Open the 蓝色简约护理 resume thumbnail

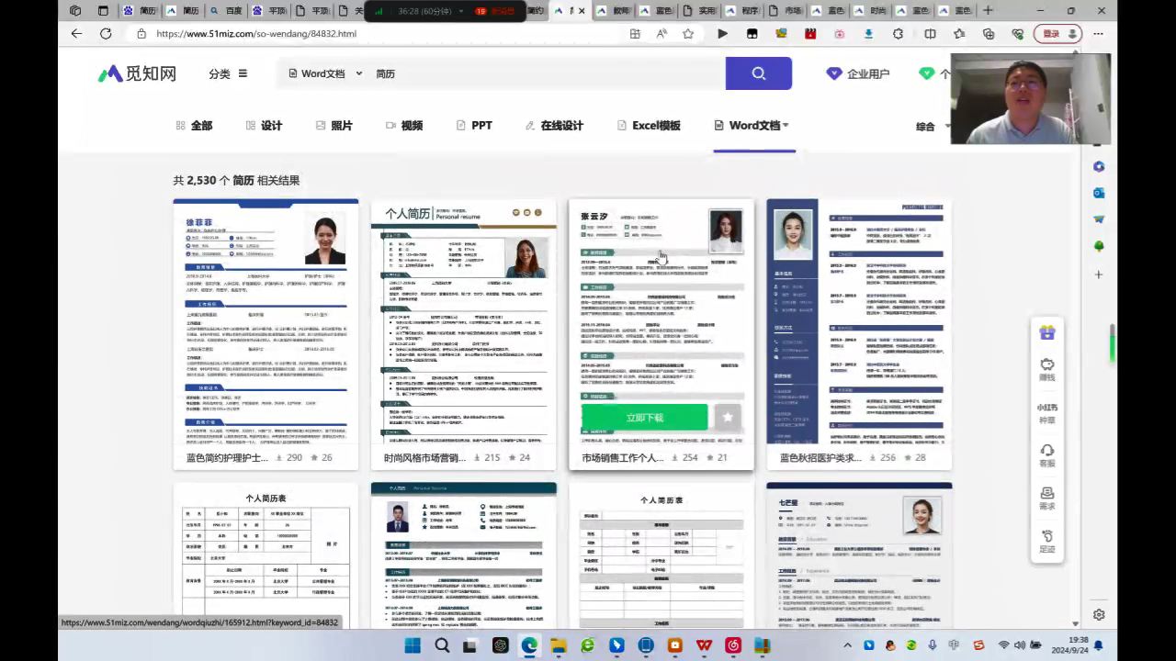pos(266,321)
